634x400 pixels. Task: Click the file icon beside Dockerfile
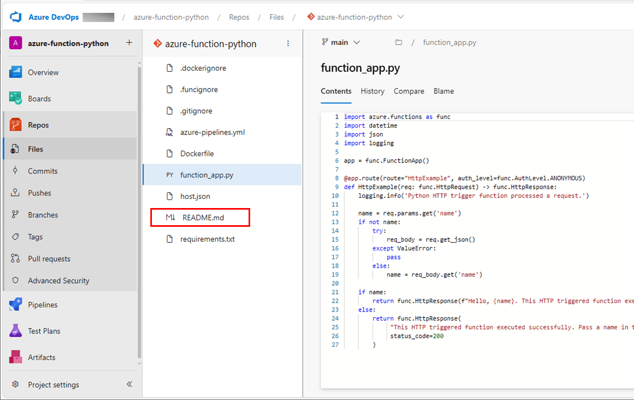(x=170, y=153)
